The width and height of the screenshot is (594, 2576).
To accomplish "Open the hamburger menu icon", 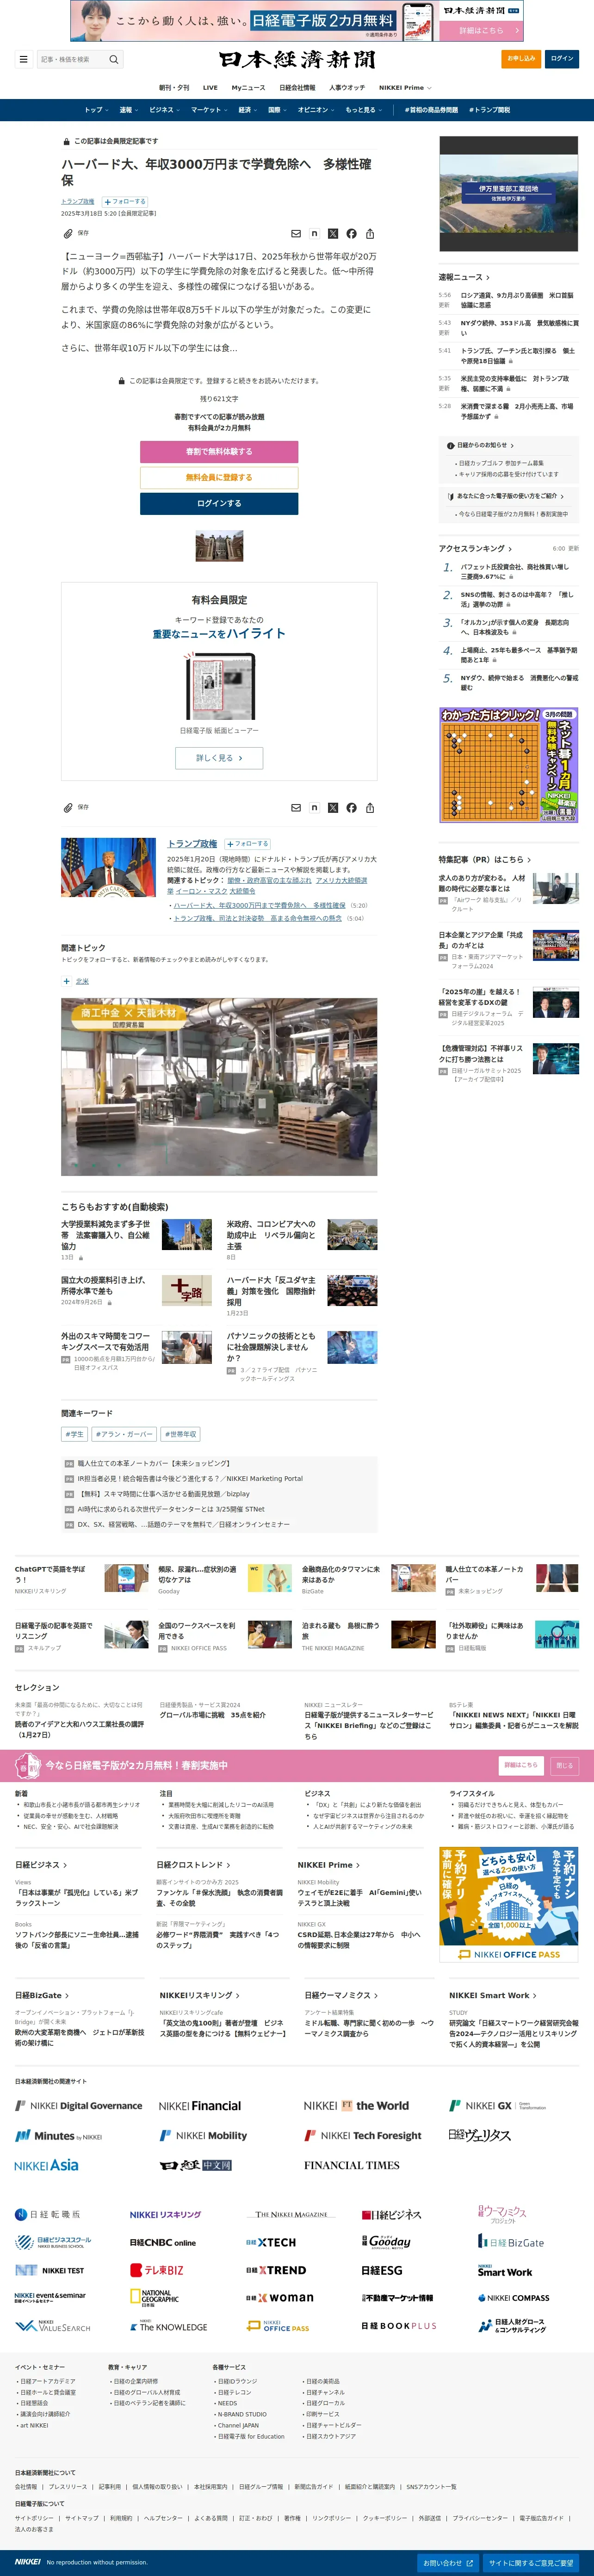I will (x=23, y=59).
